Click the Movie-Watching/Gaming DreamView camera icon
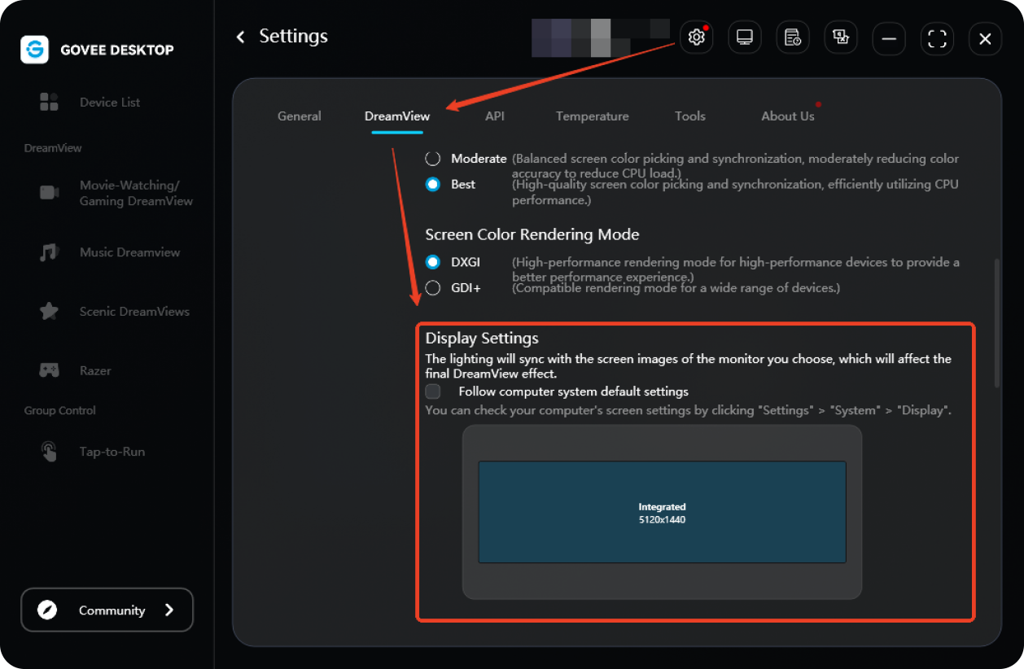The height and width of the screenshot is (669, 1024). (x=49, y=193)
